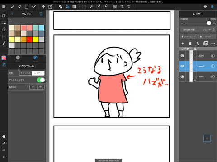Select the polyline snap tool icon

pos(33,7)
